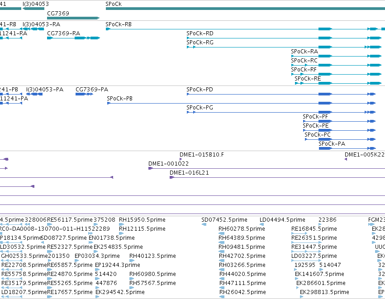The width and height of the screenshot is (385, 299).
Task: Click EST RH26042.5prime
Action: click(242, 292)
